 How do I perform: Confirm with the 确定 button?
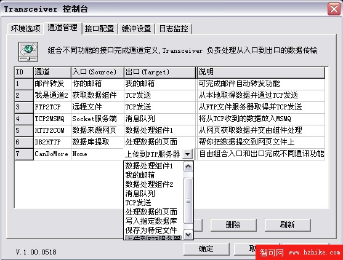click(206, 249)
